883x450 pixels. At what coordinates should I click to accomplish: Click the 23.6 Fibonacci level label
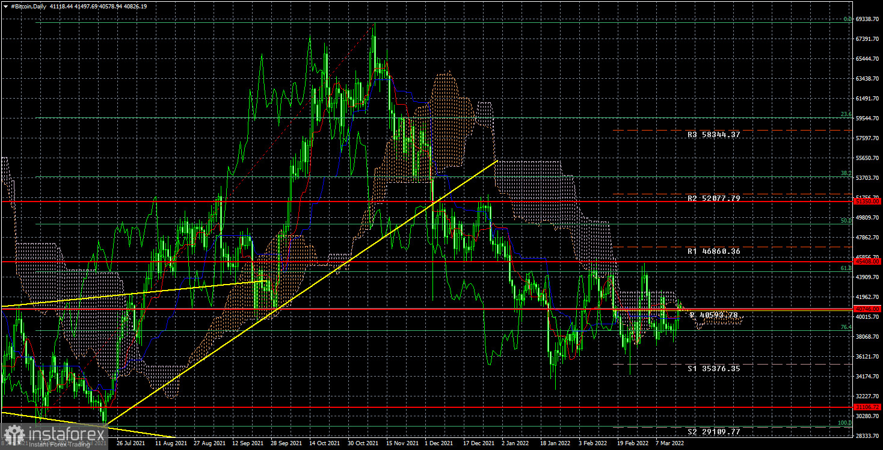846,114
